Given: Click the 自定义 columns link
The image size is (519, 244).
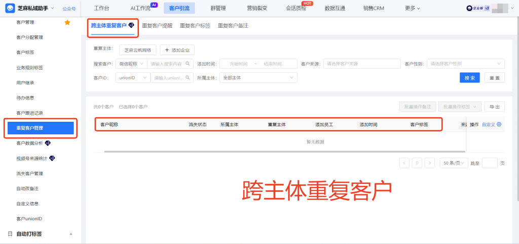Looking at the screenshot, I should tap(489, 124).
